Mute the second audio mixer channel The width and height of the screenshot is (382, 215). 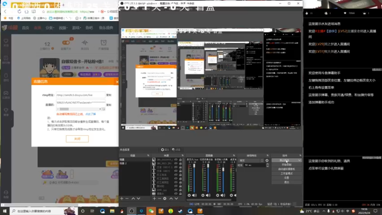pyautogui.click(x=208, y=195)
